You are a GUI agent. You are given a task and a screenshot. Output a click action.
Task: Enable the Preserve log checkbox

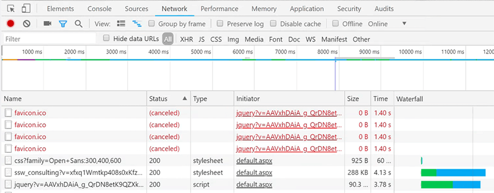[x=220, y=23]
